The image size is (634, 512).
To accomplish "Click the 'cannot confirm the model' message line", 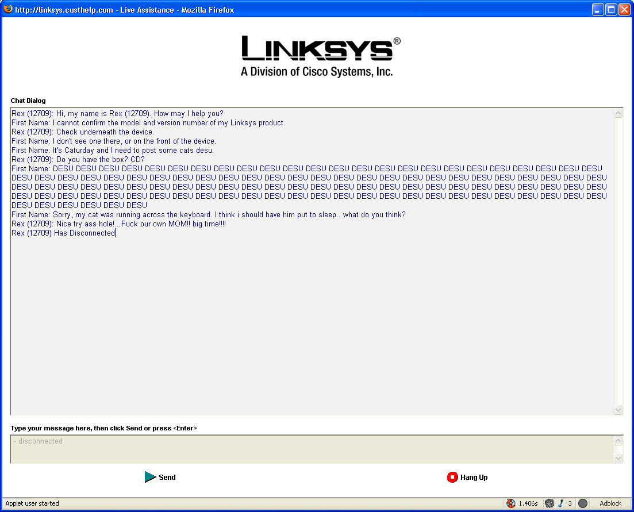I will (148, 123).
